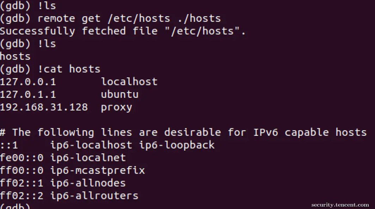The width and height of the screenshot is (375, 209).
Task: Click the 'ip6-mcastprefix' entry
Action: [x=98, y=171]
